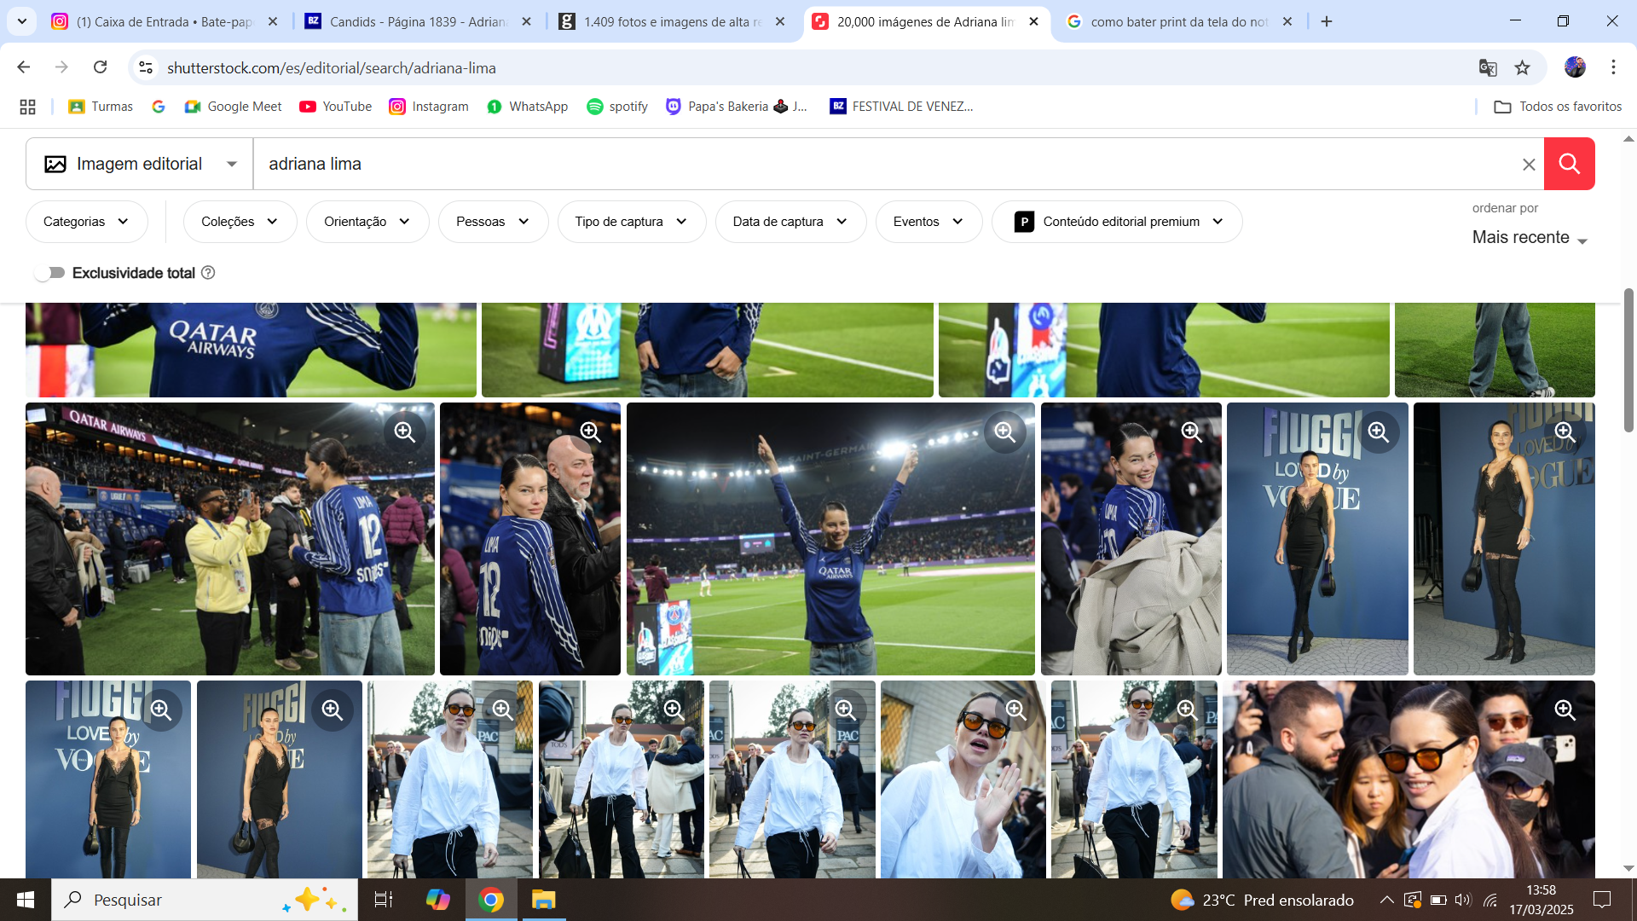Zoom the stadium arms-raised photo
Viewport: 1637px width, 921px height.
(x=1005, y=432)
